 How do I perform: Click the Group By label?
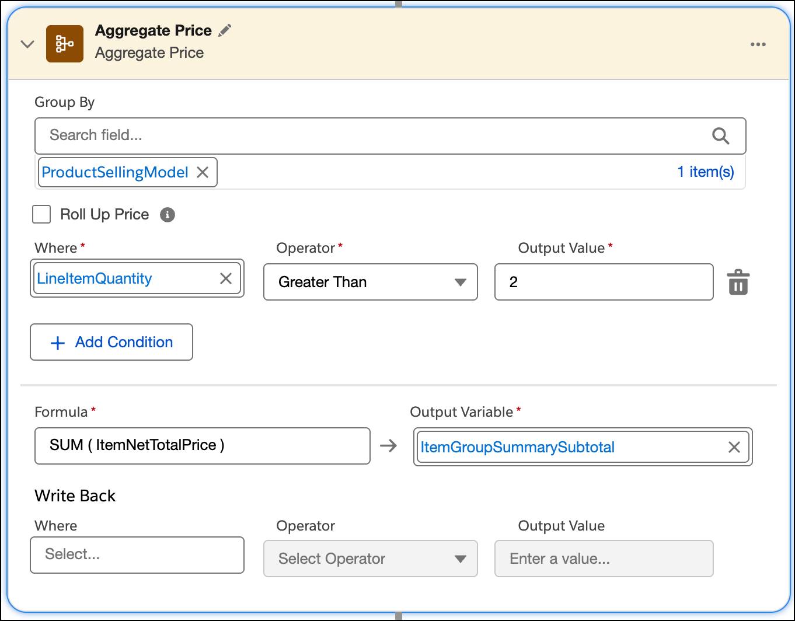65,103
